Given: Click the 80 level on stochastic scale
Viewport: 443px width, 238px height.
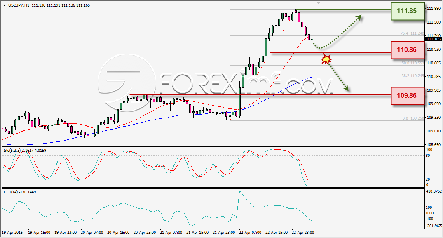Looking at the screenshot, I should point(428,156).
